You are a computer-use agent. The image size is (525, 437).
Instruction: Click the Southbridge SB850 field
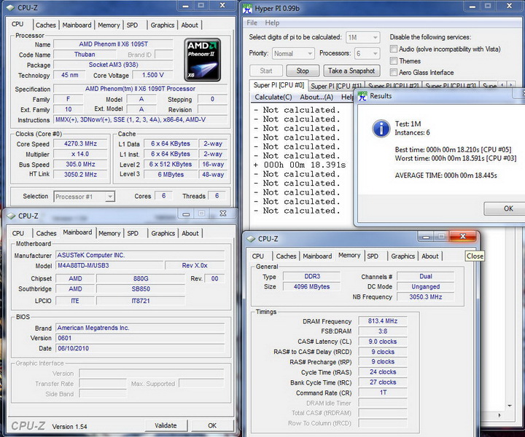141,289
